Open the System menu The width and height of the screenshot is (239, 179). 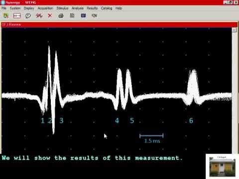tap(15, 8)
